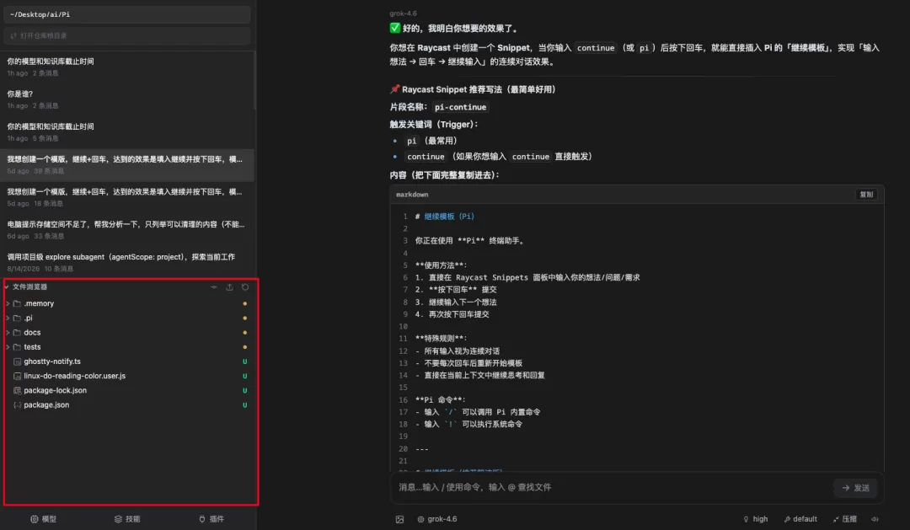Click the ghostty-notify.ts file icon
Image resolution: width=910 pixels, height=530 pixels.
(17, 361)
